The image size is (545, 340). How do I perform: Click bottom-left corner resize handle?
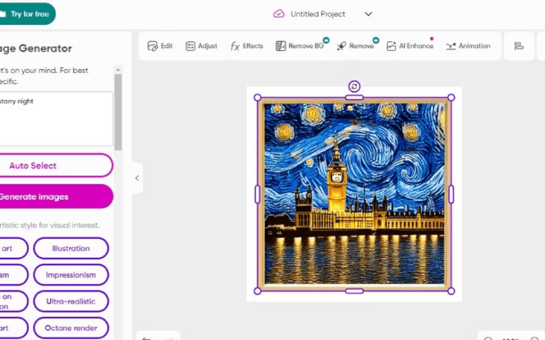(258, 291)
